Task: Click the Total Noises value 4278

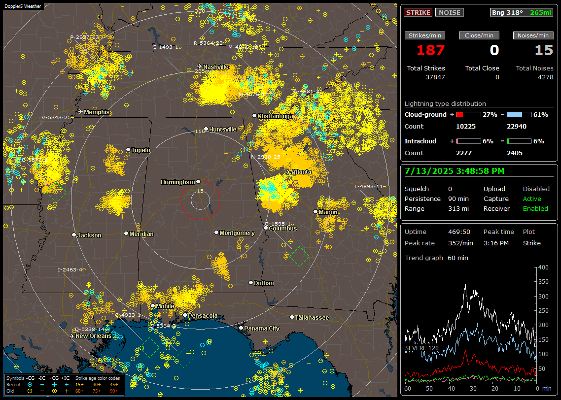Action: pos(546,77)
